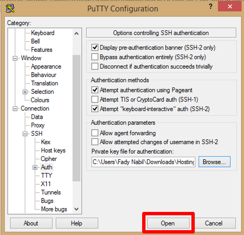Expand the Auth tree node
The image size is (244, 235).
pos(35,167)
